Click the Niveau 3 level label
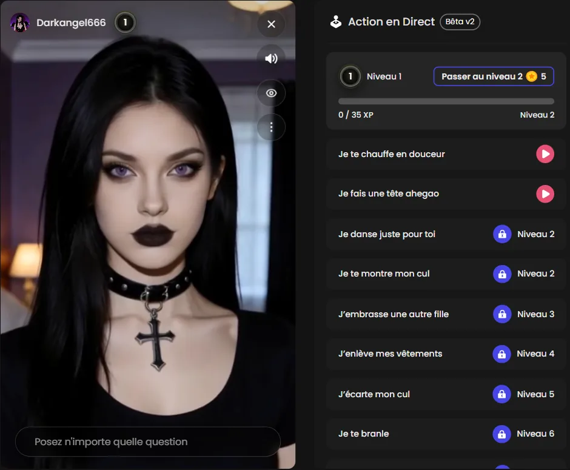This screenshot has height=470, width=570. (x=535, y=314)
